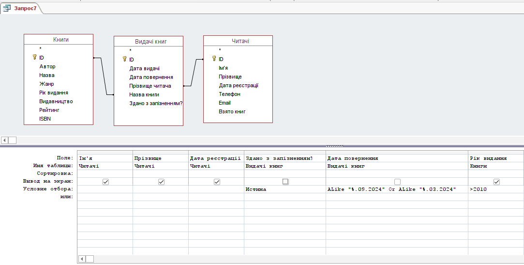524x265 pixels.
Task: Toggle show checkbox for Рік видання column
Action: pyautogui.click(x=496, y=182)
